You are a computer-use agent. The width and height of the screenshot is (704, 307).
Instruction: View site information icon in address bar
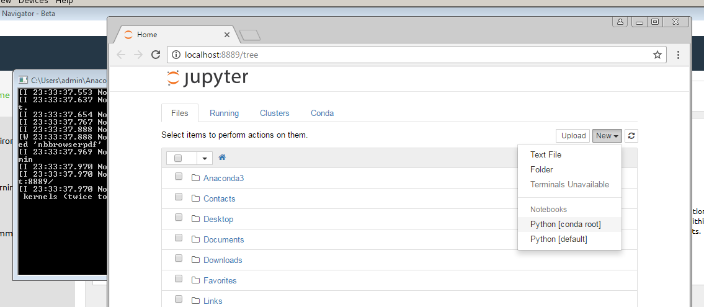click(x=176, y=55)
